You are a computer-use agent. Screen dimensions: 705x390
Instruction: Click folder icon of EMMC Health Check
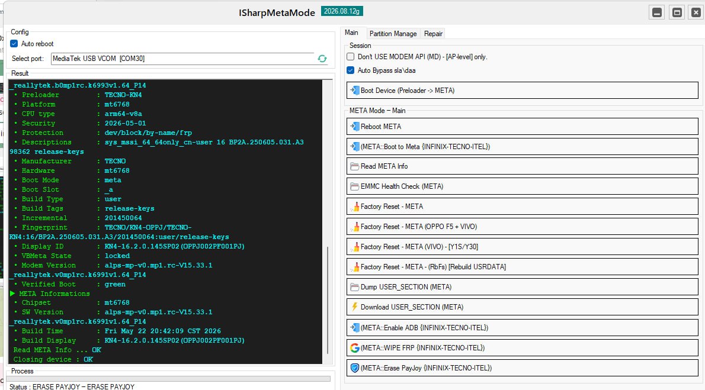(x=354, y=186)
